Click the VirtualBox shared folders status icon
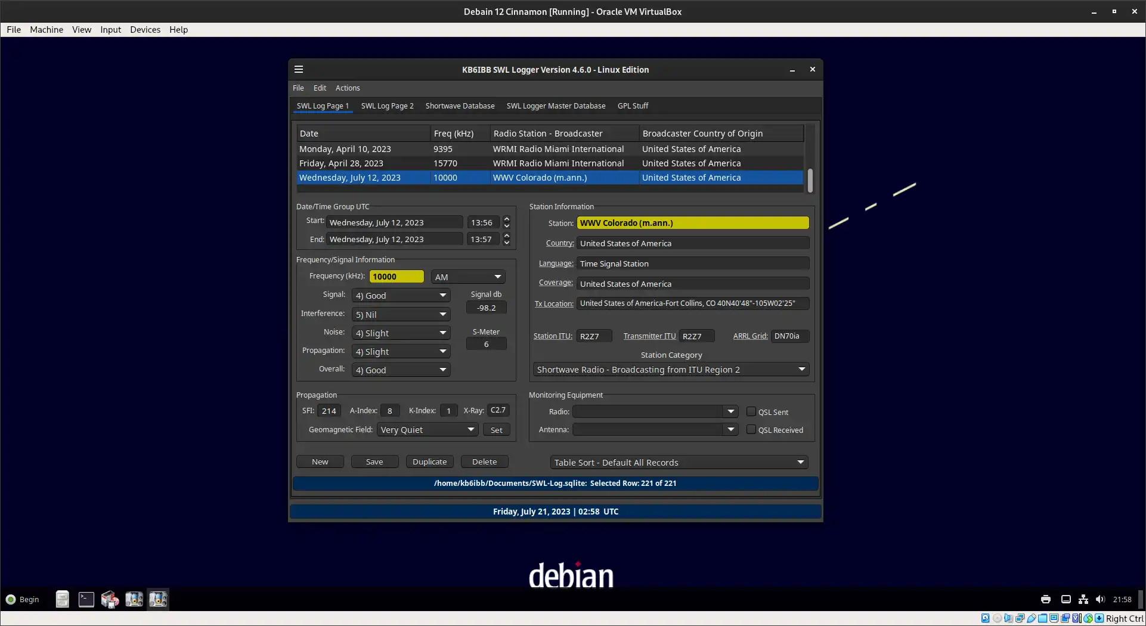Screen dimensions: 1146x626 1042,618
